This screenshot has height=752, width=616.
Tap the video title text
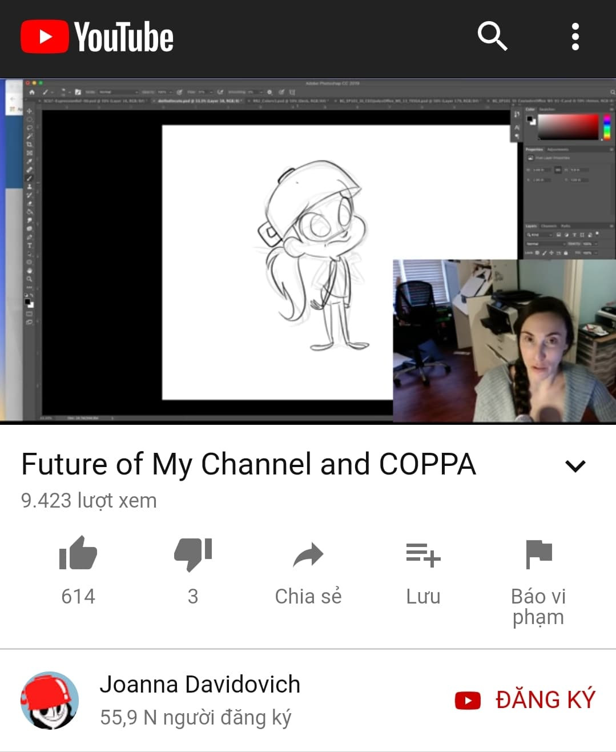coord(248,464)
